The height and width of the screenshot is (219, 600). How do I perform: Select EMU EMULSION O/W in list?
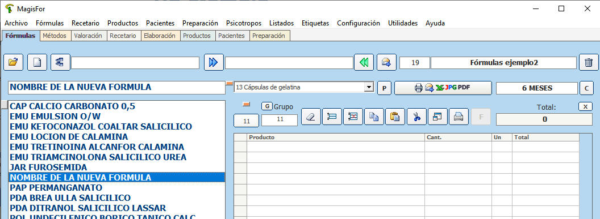click(116, 116)
